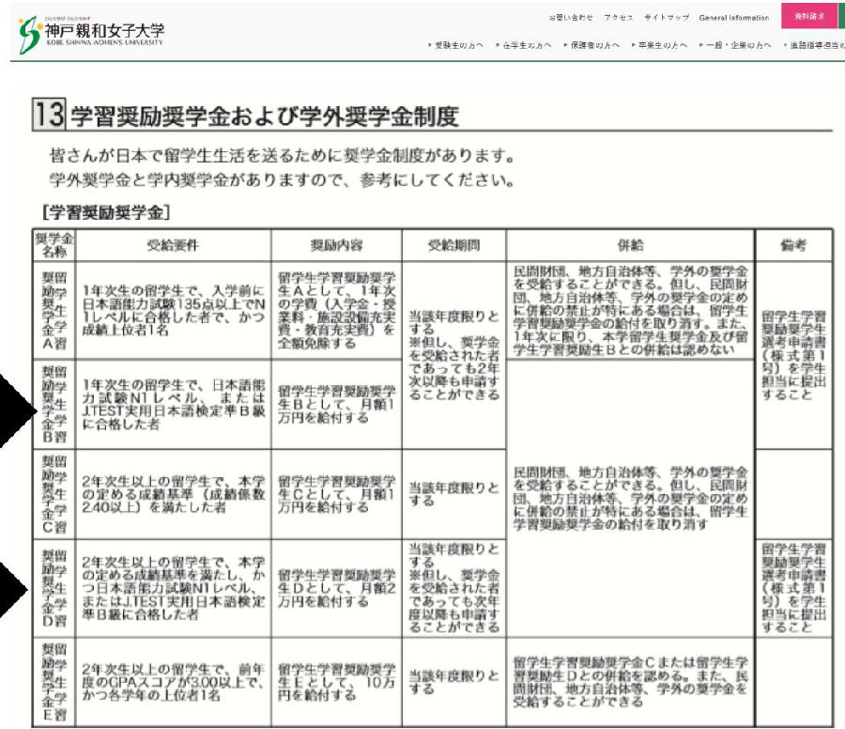Click the scholarship D name cell
Screen dimensions: 845x729
point(54,588)
